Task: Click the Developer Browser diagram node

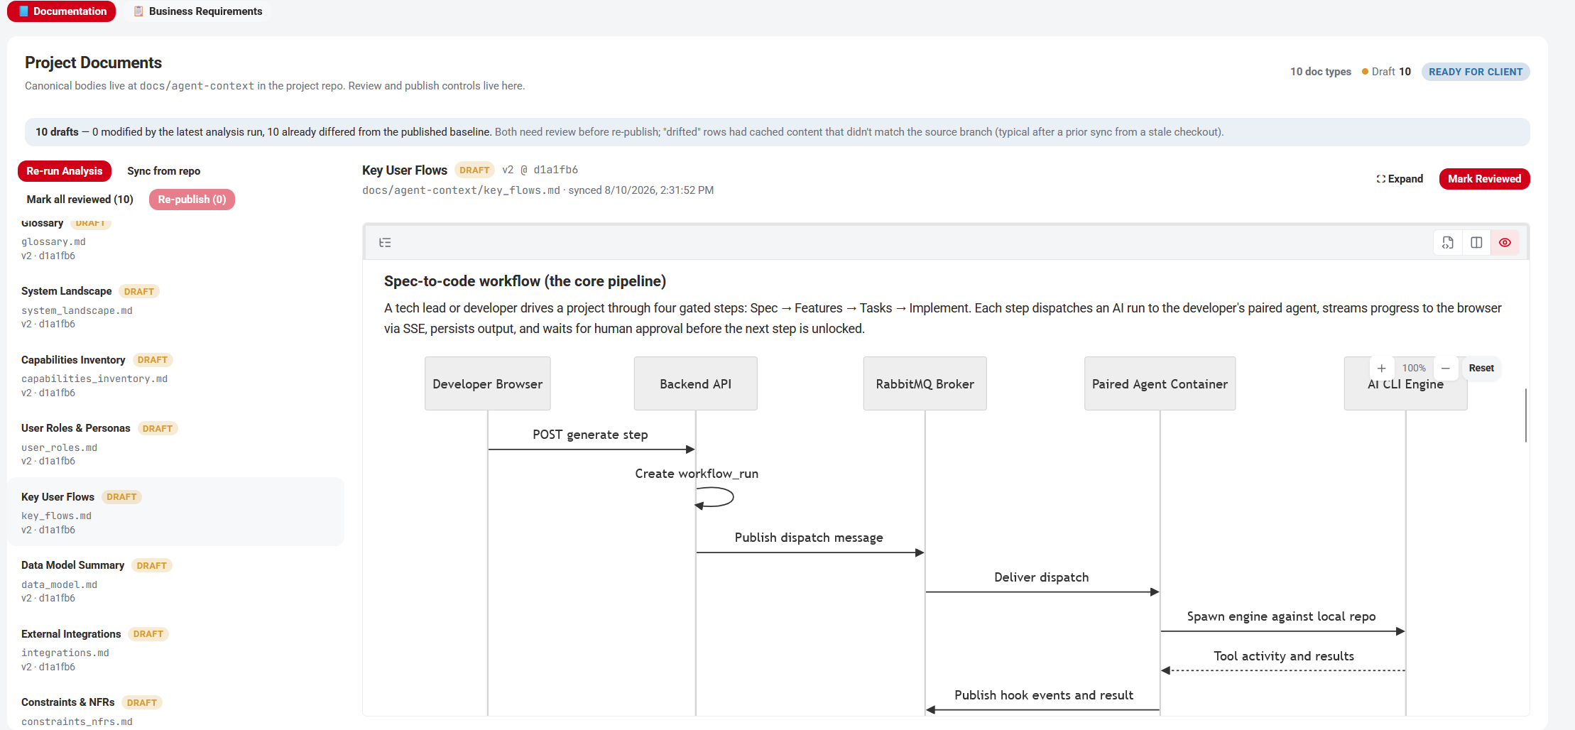Action: click(x=488, y=383)
